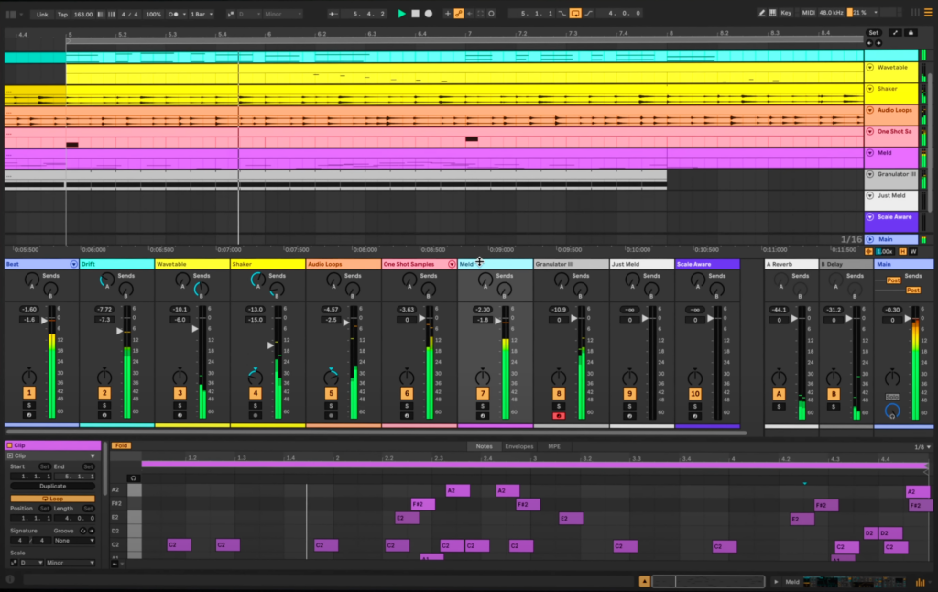Click Set next to clip Start
This screenshot has height=592, width=938.
[44, 466]
